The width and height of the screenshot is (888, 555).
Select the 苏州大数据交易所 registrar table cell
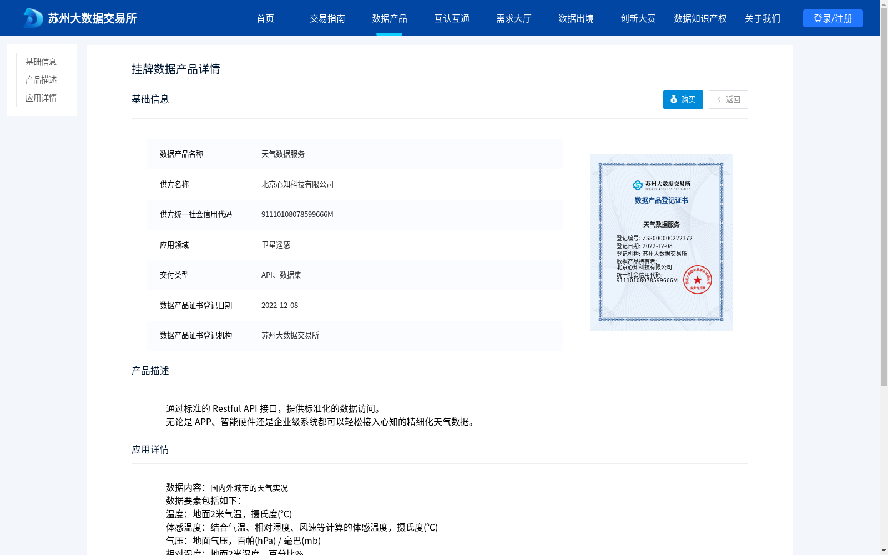407,336
